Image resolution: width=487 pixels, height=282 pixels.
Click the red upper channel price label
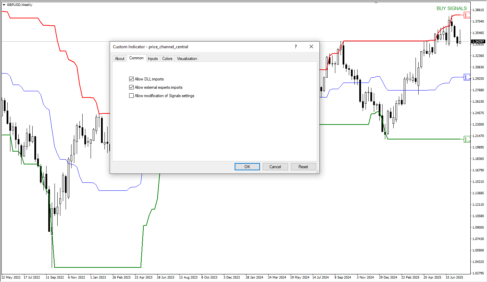pos(467,15)
